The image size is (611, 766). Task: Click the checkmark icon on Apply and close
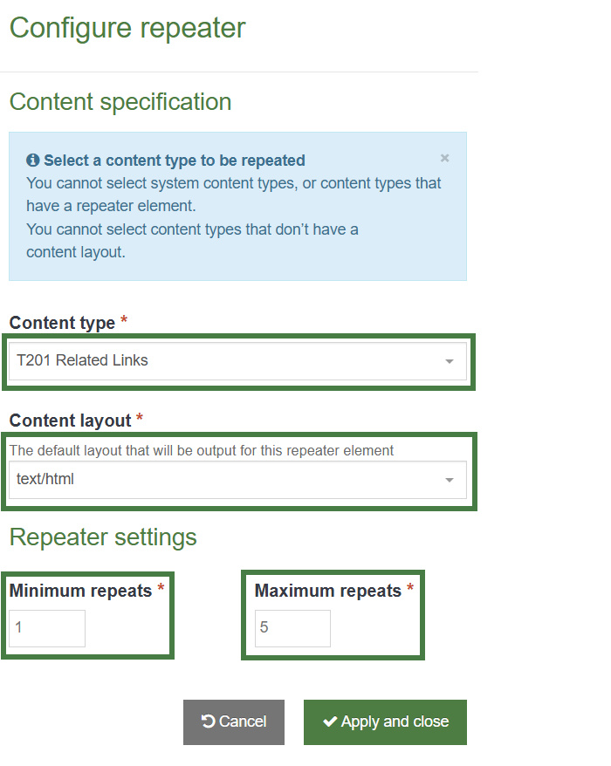[x=329, y=722]
